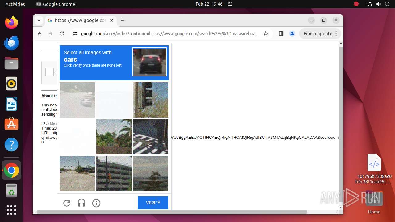
Task: Select the tile with crosswalk stripes
Action: point(151,137)
